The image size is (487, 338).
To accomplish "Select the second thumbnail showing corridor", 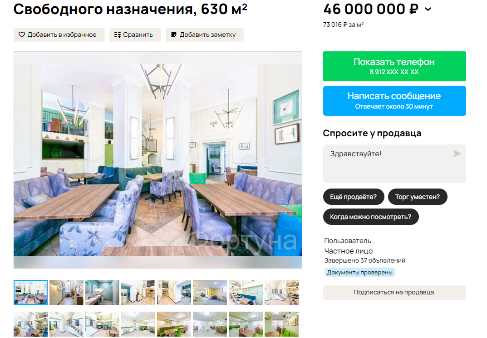I will pyautogui.click(x=66, y=292).
